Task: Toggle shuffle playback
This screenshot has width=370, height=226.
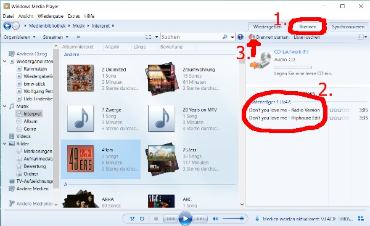Action: click(132, 219)
